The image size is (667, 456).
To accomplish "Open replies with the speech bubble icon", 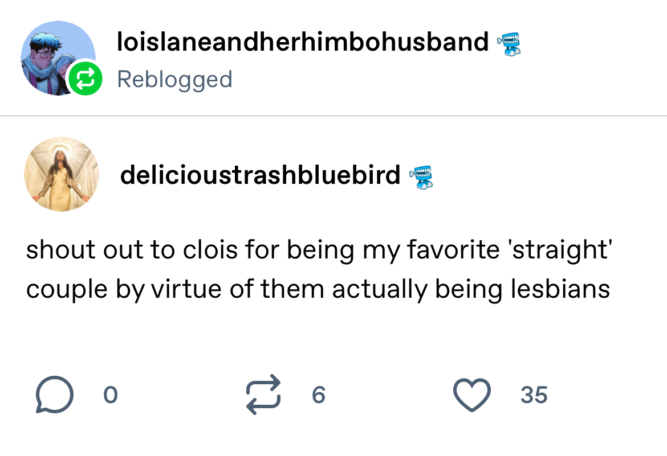I will tap(55, 395).
